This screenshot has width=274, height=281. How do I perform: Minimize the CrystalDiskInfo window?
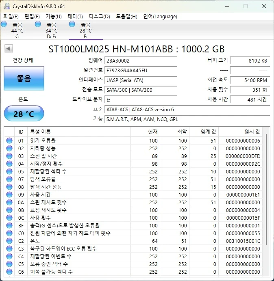pos(227,6)
